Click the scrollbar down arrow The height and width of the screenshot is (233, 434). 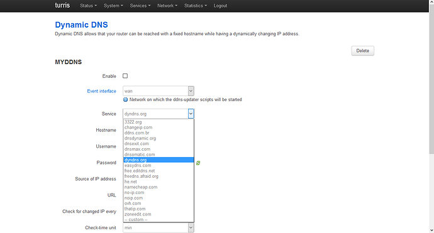click(431, 230)
